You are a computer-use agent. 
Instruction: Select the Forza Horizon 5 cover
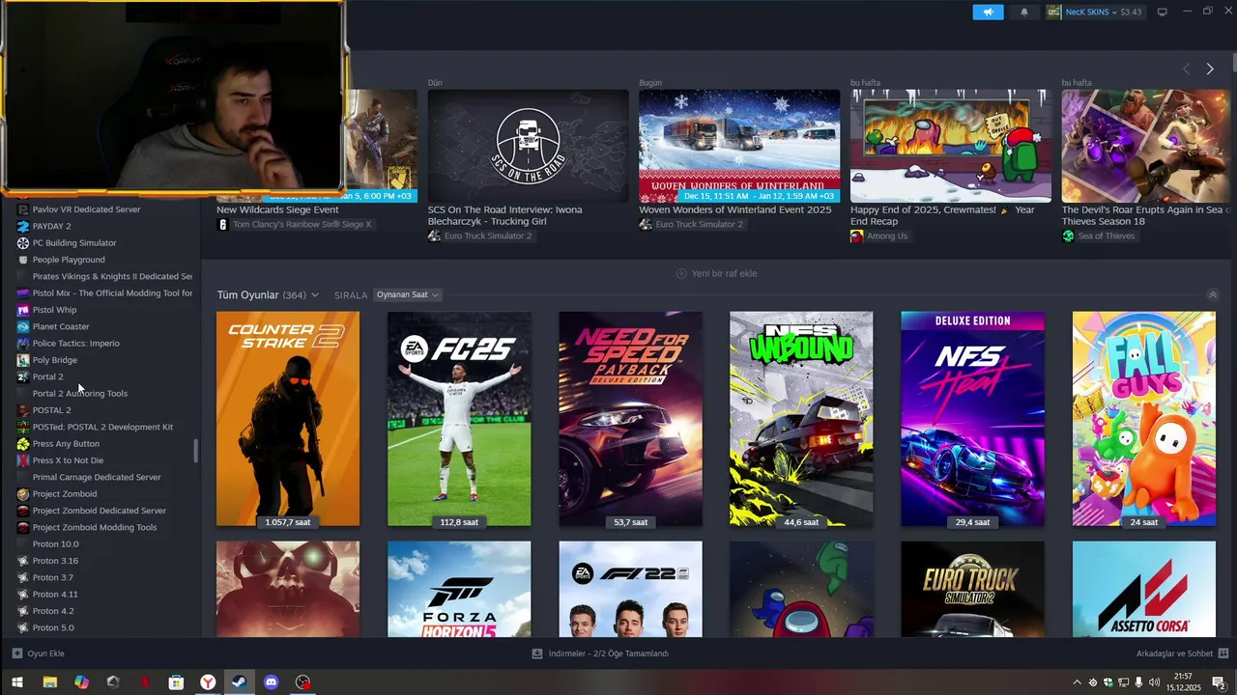tap(459, 588)
